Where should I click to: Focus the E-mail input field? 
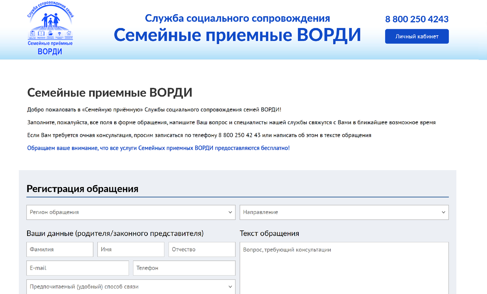tap(78, 268)
